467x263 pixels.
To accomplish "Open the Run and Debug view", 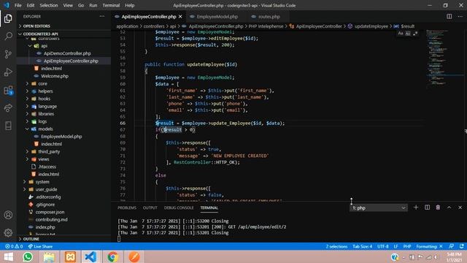I will coord(8,72).
